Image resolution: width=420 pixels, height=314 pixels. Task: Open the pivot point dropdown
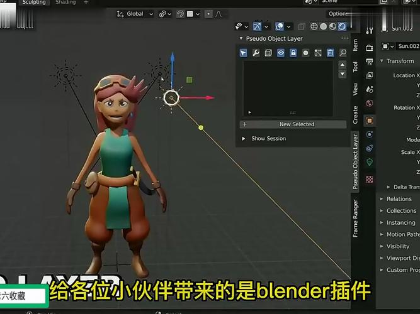point(165,14)
